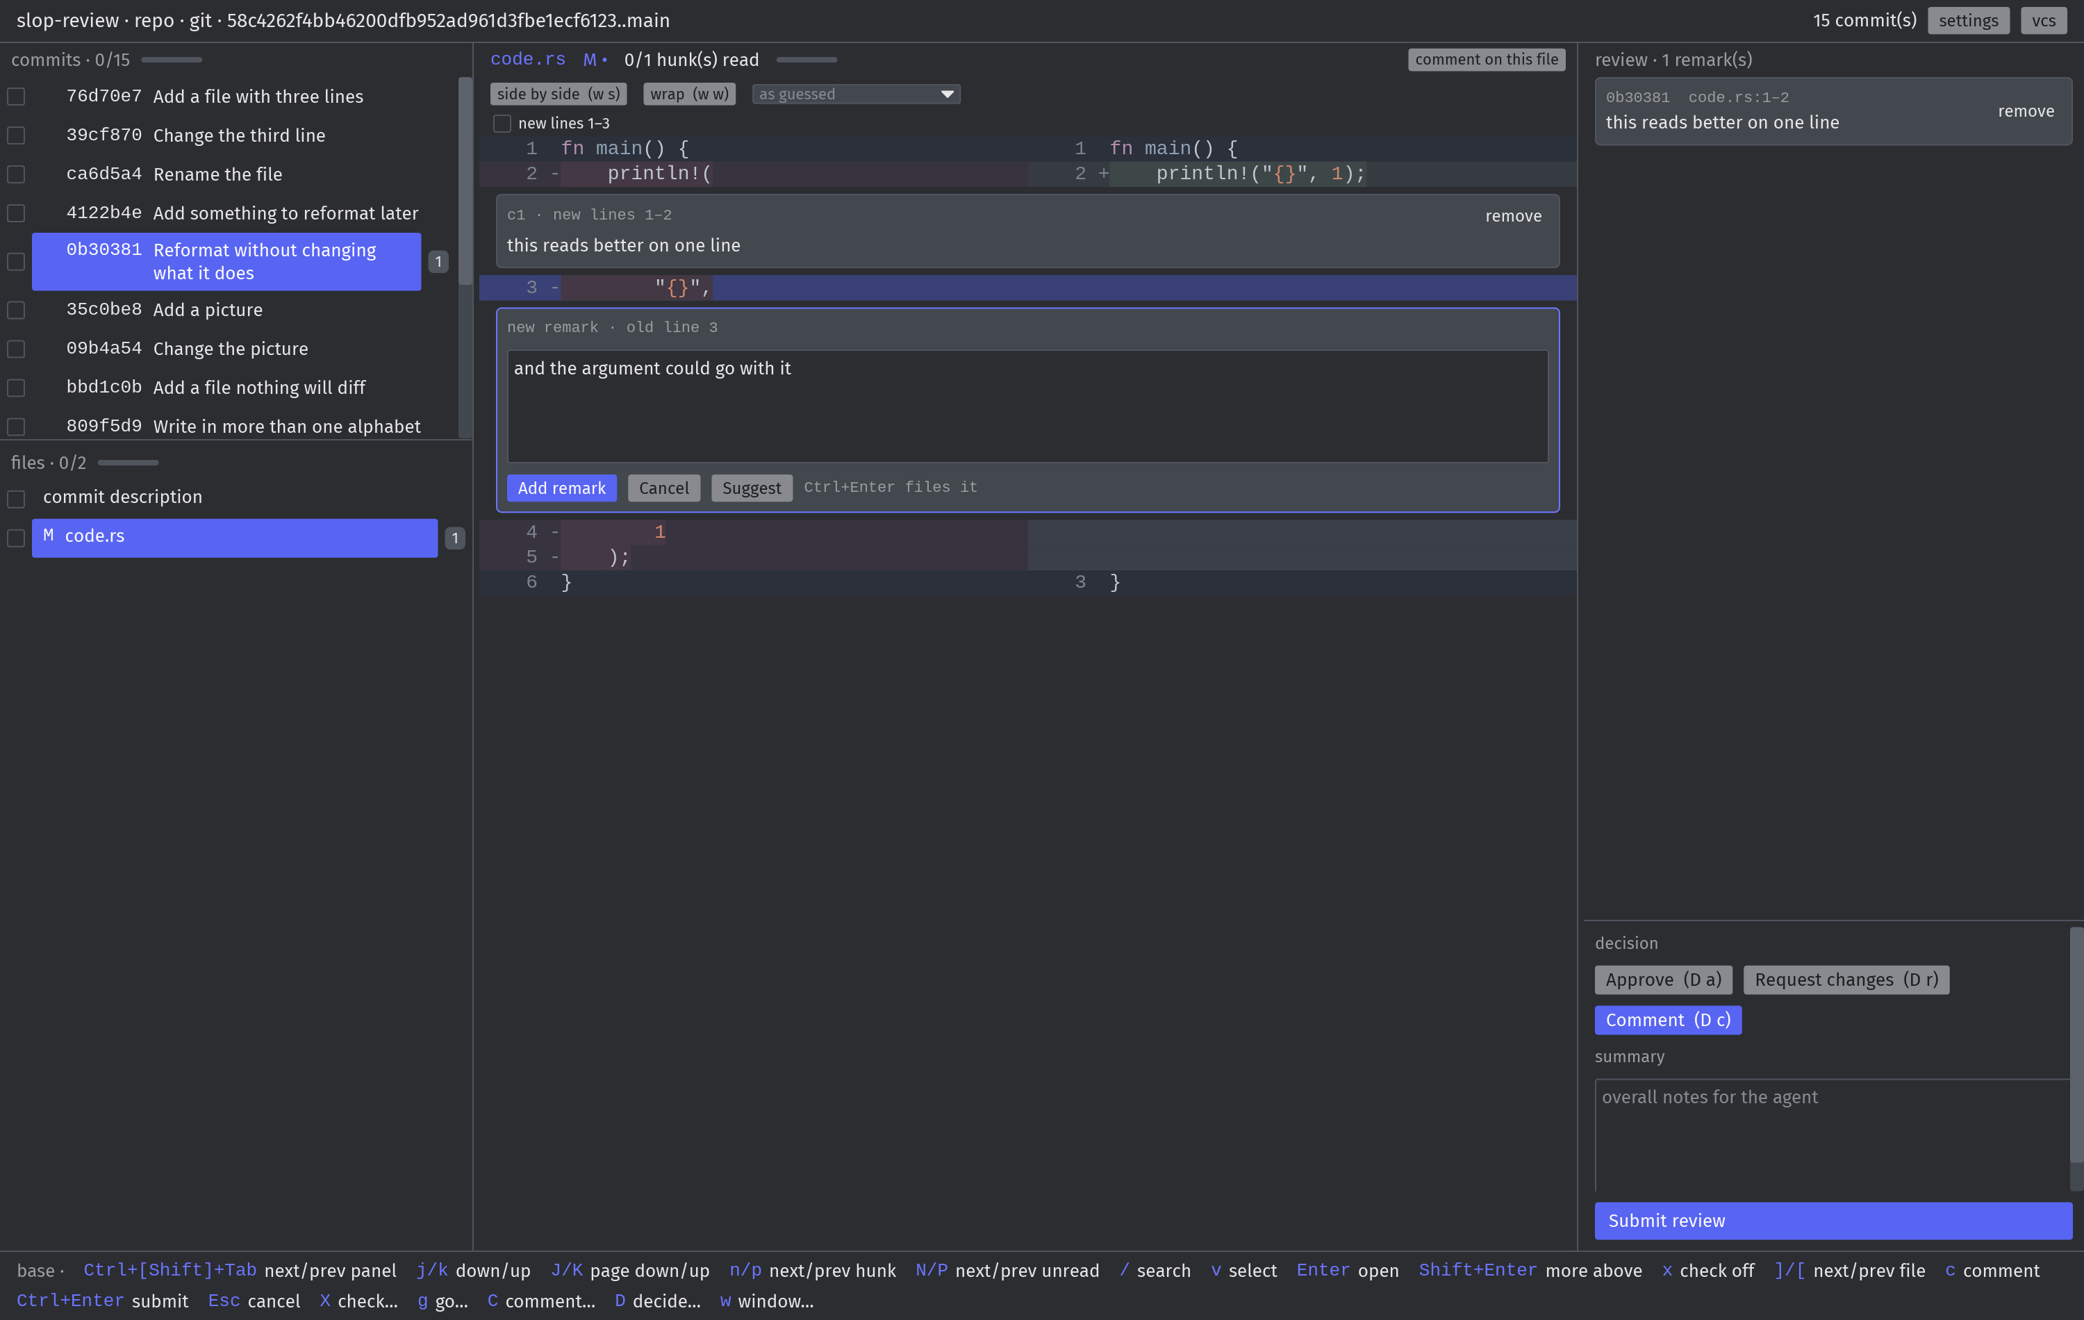The height and width of the screenshot is (1320, 2084).
Task: Select commit 4122b4e 'Add something to reformat later'
Action: point(226,214)
